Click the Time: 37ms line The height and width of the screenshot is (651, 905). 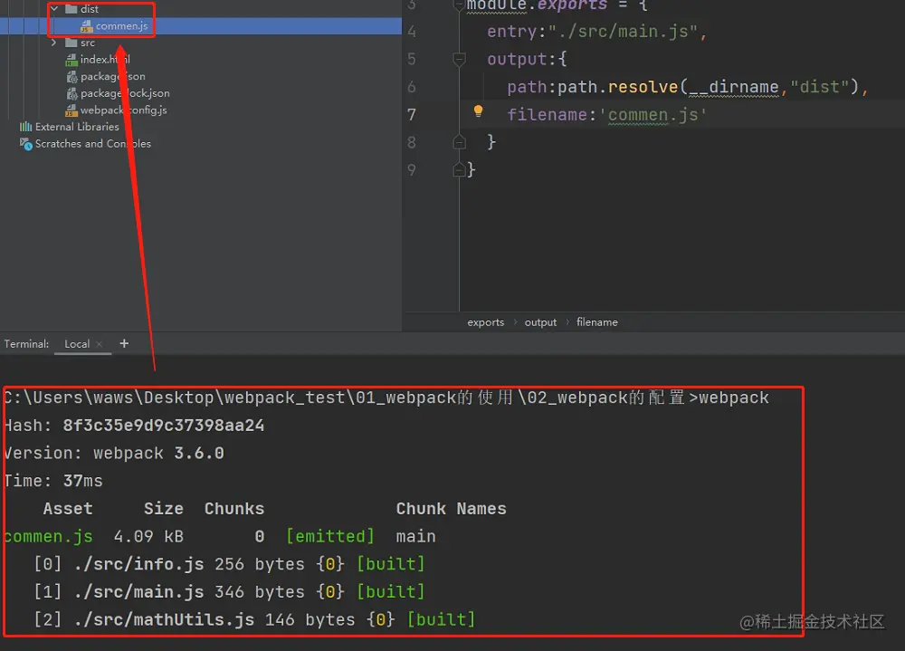53,481
